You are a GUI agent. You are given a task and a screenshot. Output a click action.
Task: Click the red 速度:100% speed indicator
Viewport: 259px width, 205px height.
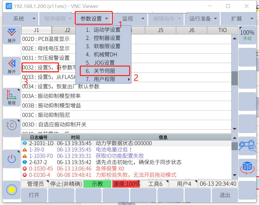point(126,184)
